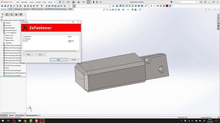Open the DisplayManager tab icon
The image size is (220, 123).
pyautogui.click(x=21, y=14)
